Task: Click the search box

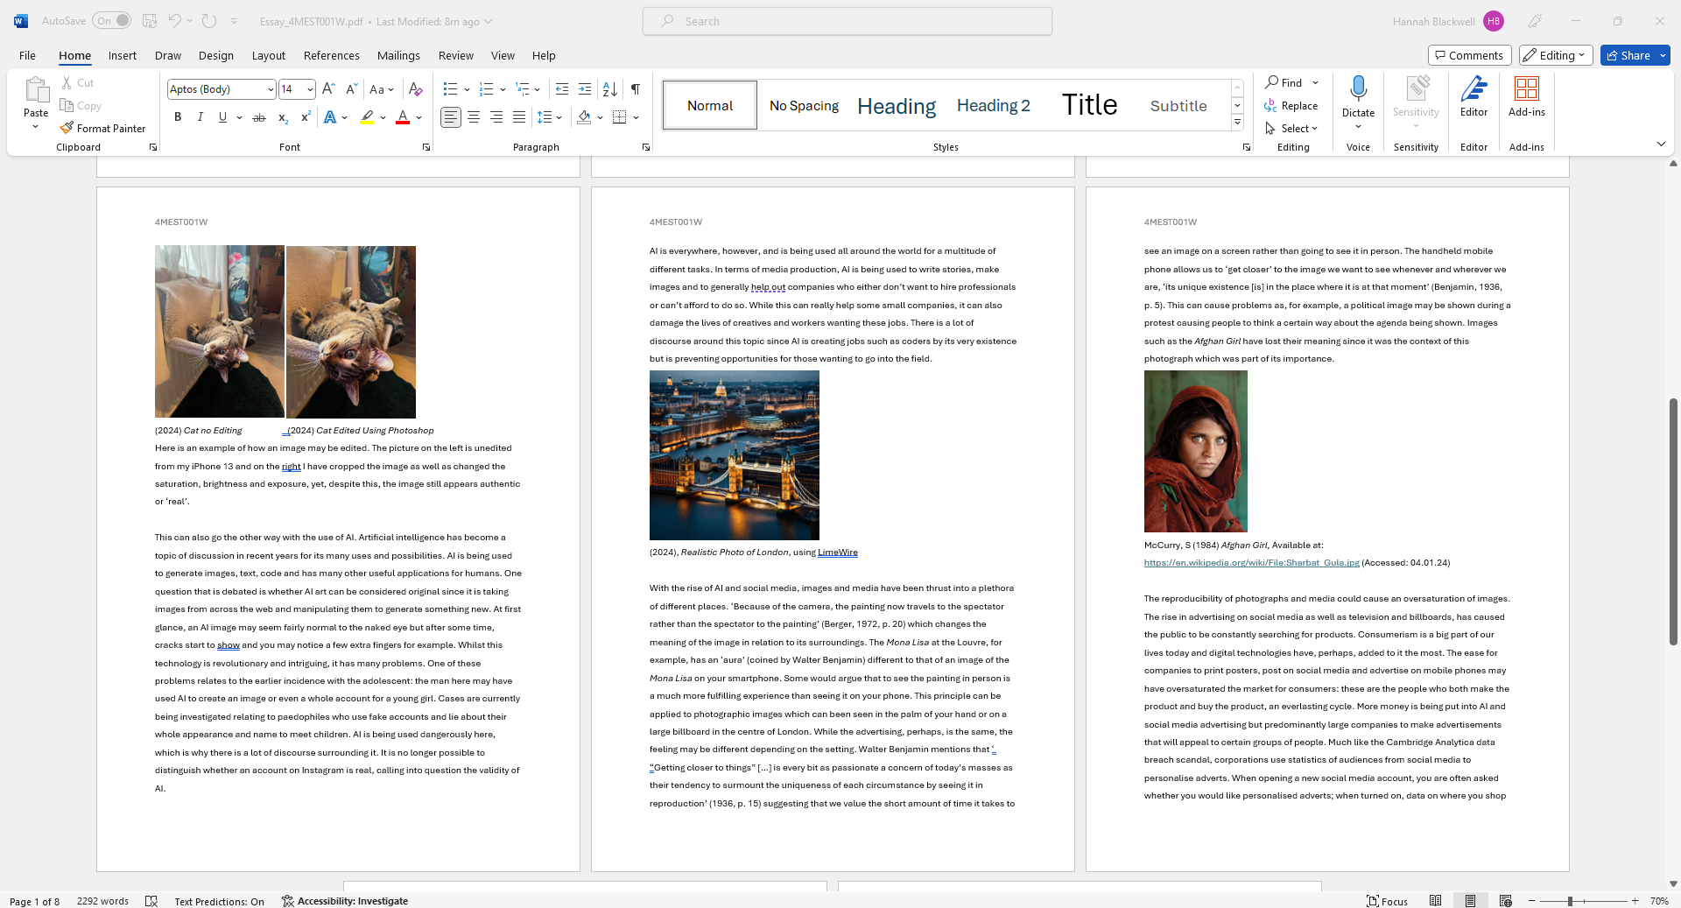Action: (x=848, y=21)
